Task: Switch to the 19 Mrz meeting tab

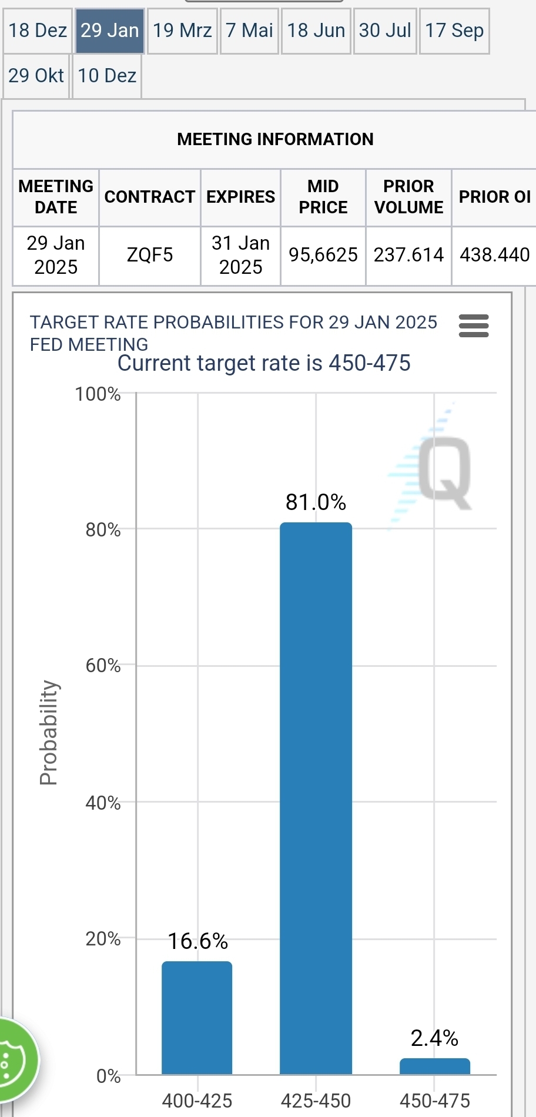Action: click(182, 31)
